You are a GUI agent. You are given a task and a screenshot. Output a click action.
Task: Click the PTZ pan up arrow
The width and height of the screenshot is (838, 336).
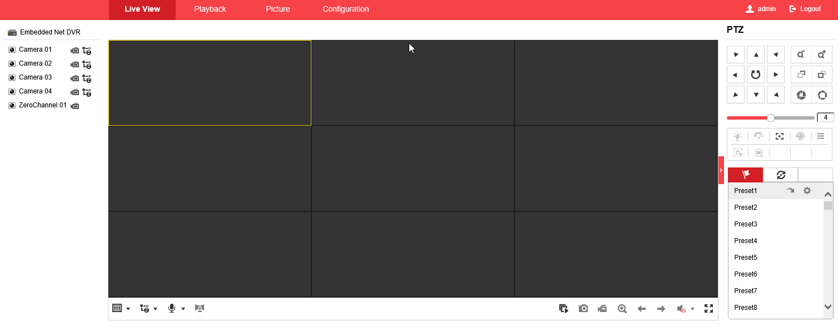coord(755,55)
